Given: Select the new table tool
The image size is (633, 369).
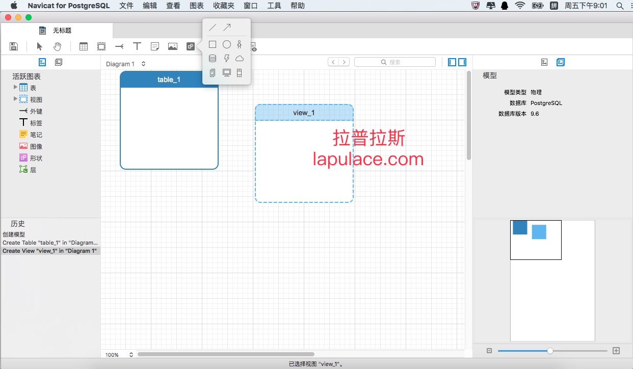Looking at the screenshot, I should tap(84, 46).
